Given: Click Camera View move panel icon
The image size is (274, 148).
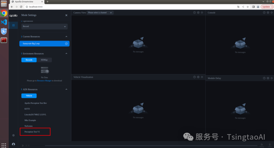Looking at the screenshot, I should pos(202,13).
